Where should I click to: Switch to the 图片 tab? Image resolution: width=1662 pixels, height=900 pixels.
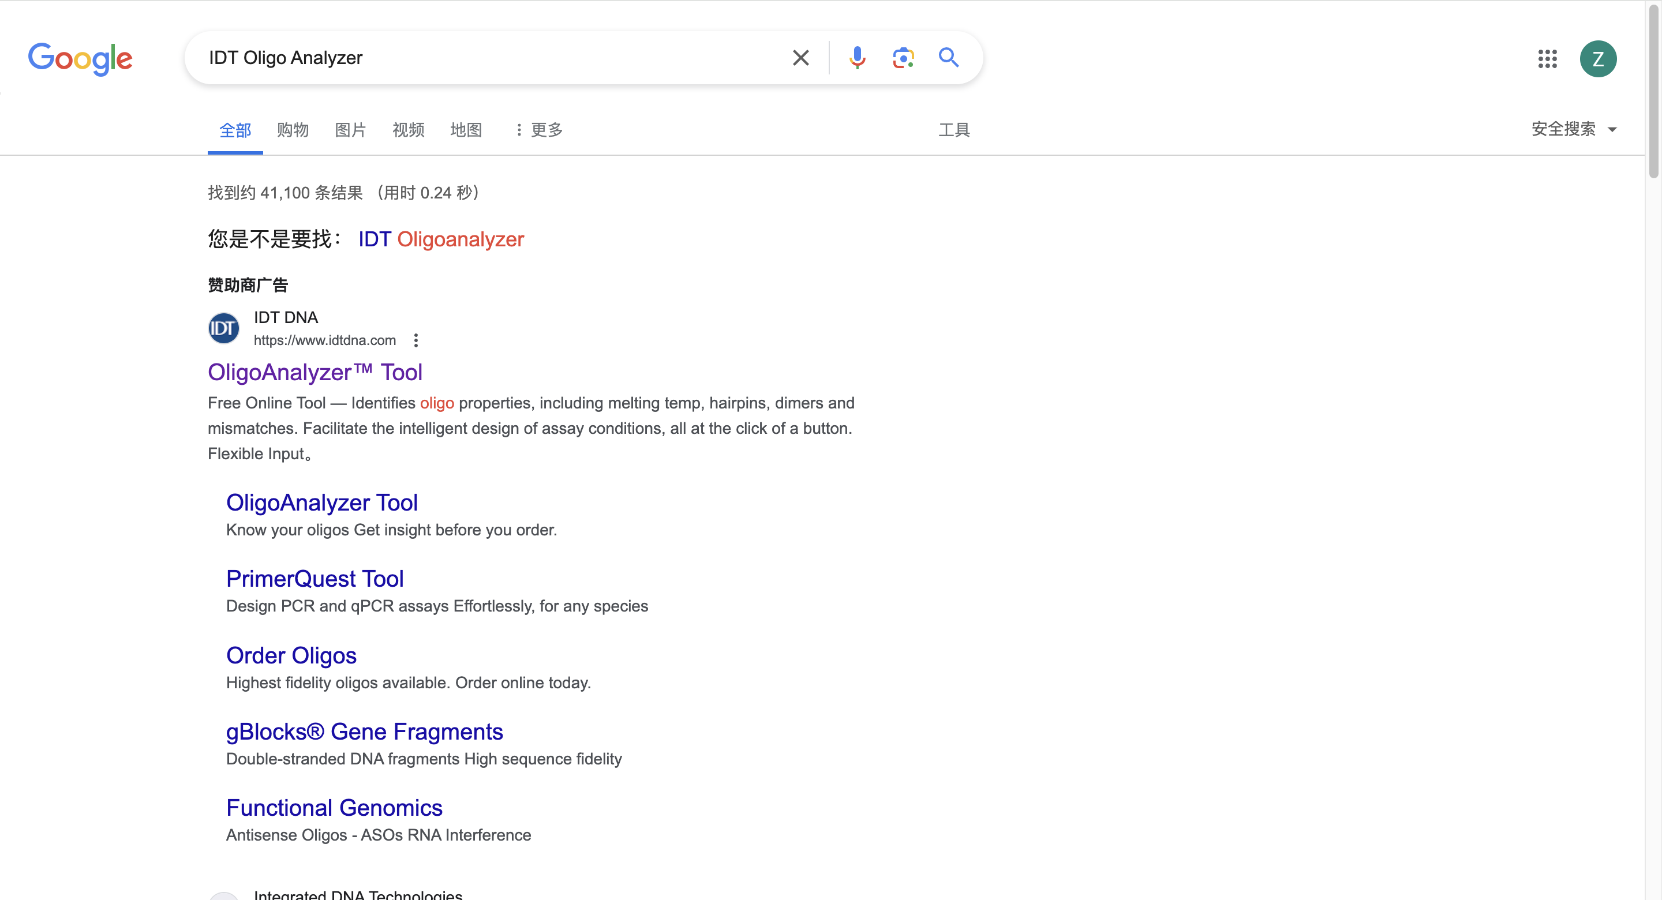(x=350, y=130)
